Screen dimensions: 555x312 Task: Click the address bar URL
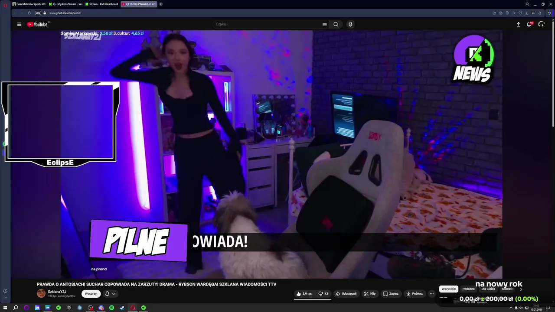point(65,13)
